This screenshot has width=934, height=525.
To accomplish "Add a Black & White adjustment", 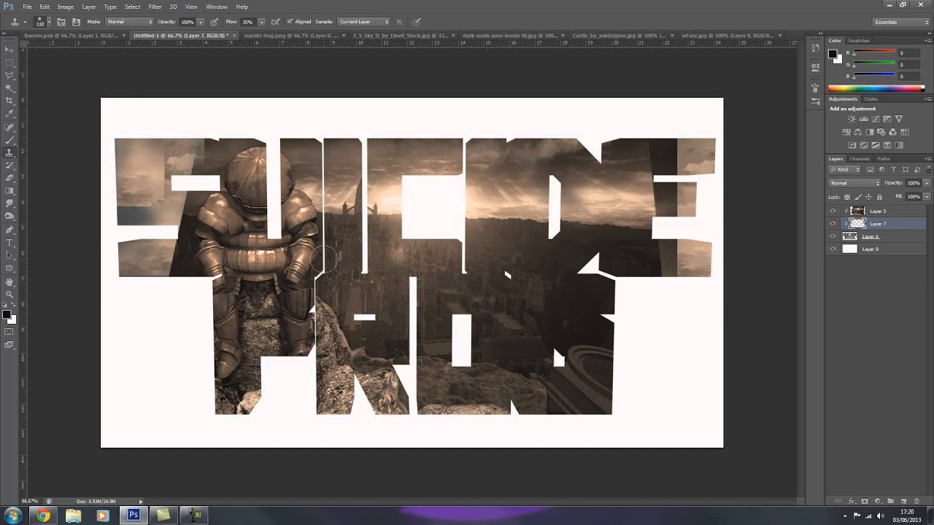I will click(870, 132).
